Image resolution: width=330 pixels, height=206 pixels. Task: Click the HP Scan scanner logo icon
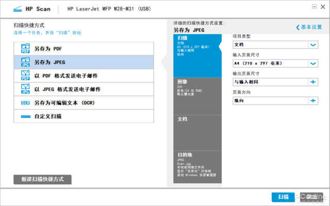click(x=18, y=9)
